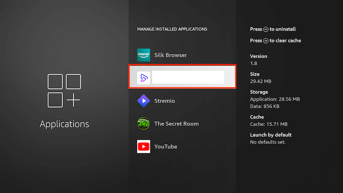Click the Data: 856 KB storage line
This screenshot has height=193, width=343.
point(265,106)
